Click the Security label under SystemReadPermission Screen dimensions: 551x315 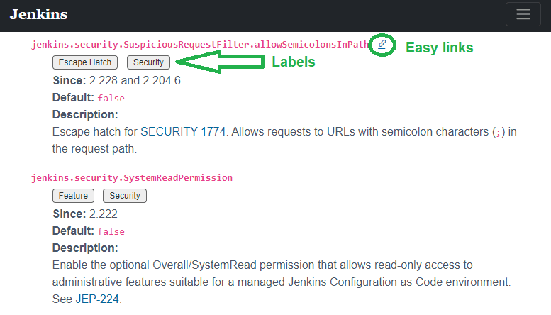pos(125,196)
